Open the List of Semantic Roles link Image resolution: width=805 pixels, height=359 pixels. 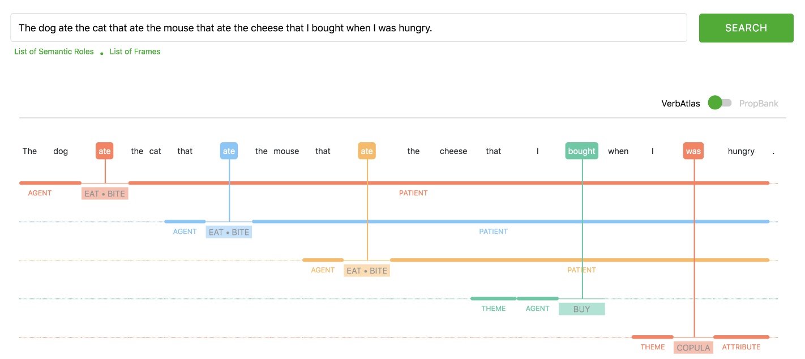54,52
